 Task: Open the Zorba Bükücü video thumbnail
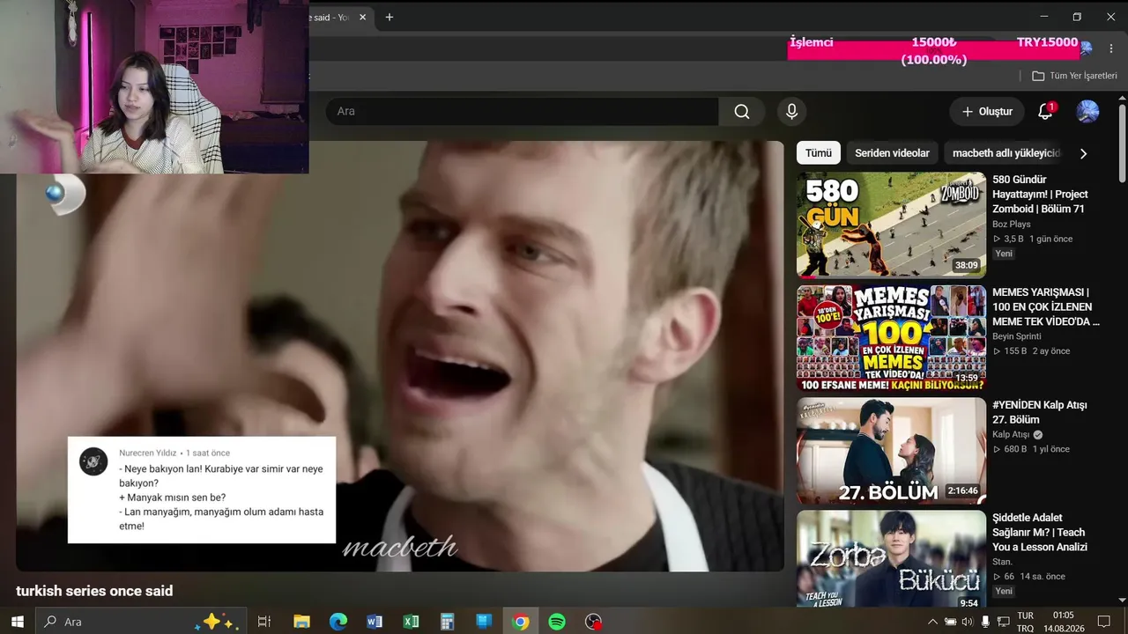891,560
